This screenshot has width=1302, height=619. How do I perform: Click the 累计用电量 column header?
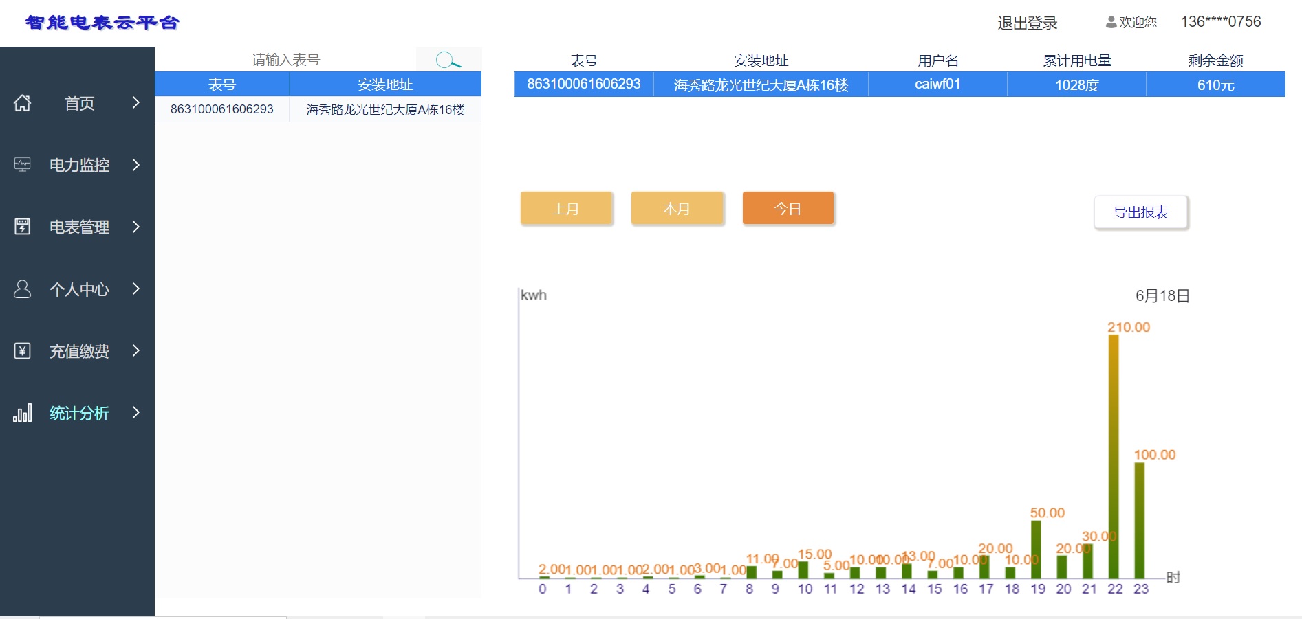[x=1077, y=60]
